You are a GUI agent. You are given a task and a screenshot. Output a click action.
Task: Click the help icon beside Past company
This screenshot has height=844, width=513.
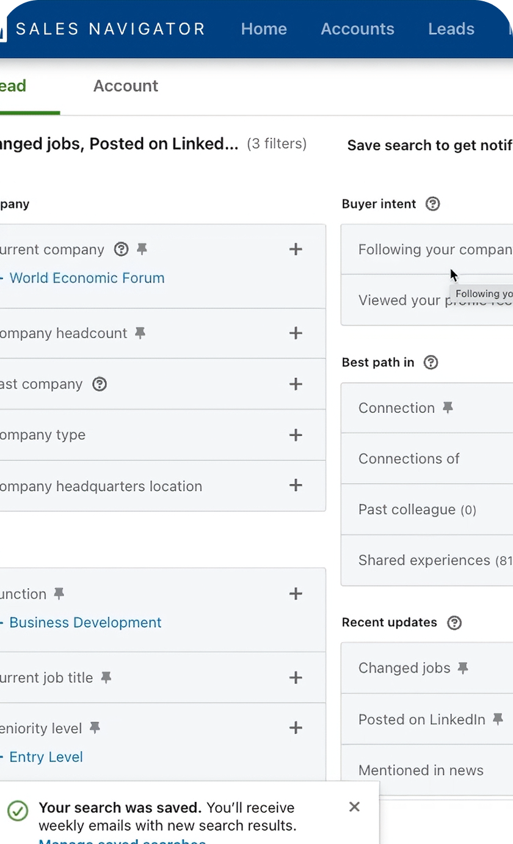coord(99,384)
